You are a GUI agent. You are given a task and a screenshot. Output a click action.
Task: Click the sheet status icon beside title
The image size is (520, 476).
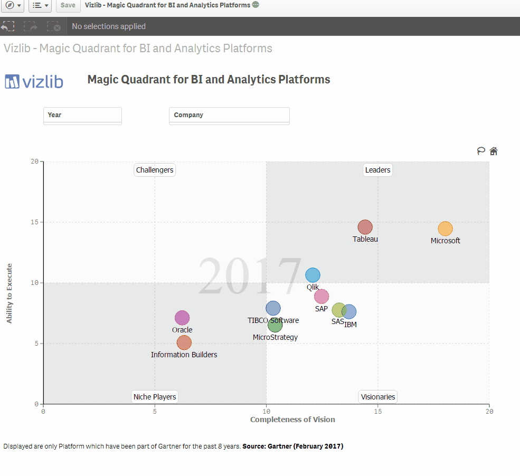pyautogui.click(x=256, y=5)
